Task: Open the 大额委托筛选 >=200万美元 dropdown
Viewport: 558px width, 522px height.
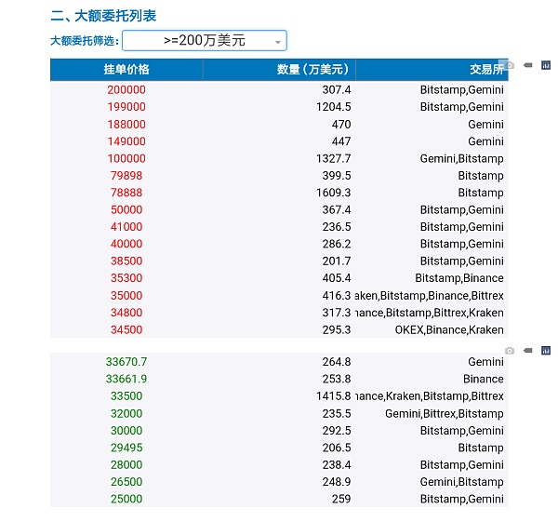Action: (205, 41)
